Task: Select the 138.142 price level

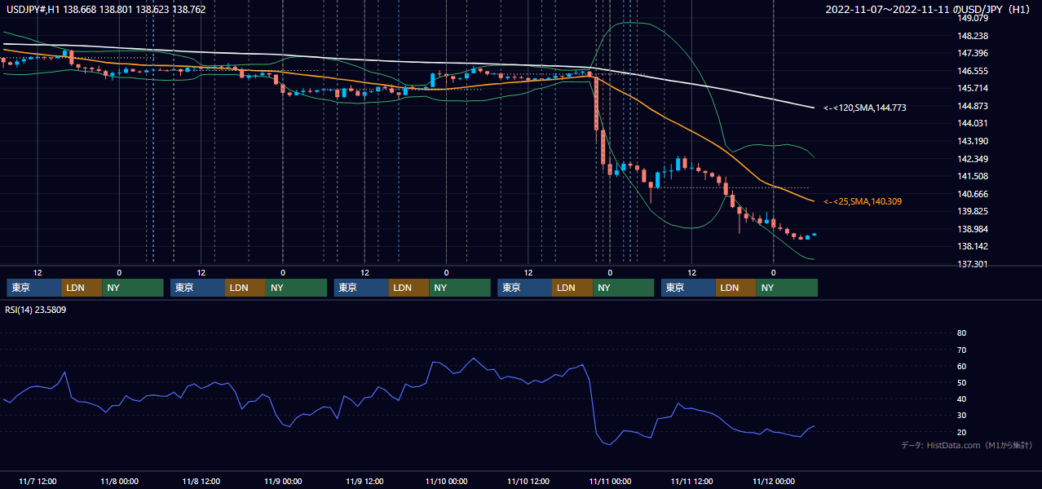Action: 973,246
